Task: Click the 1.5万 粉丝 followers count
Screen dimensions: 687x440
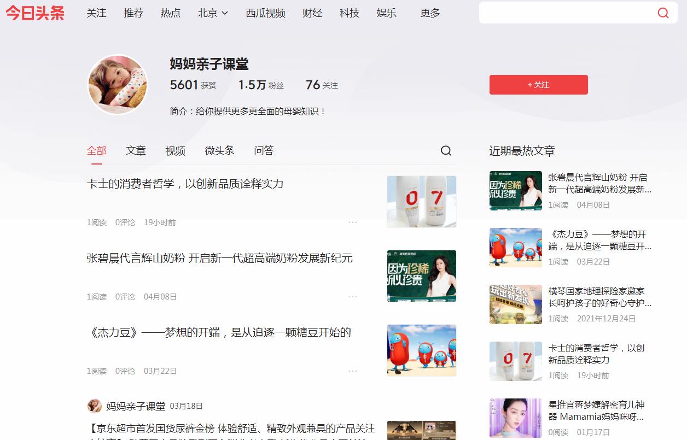Action: tap(261, 85)
